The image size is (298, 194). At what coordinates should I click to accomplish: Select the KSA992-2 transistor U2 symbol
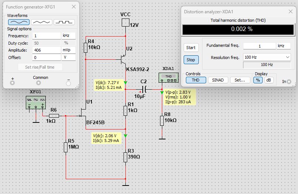point(123,59)
